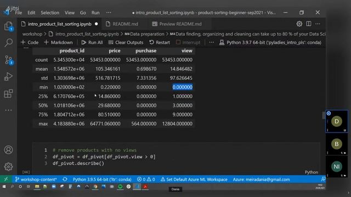This screenshot has width=351, height=197.
Task: Open Task View on the taskbar
Action: click(x=29, y=187)
